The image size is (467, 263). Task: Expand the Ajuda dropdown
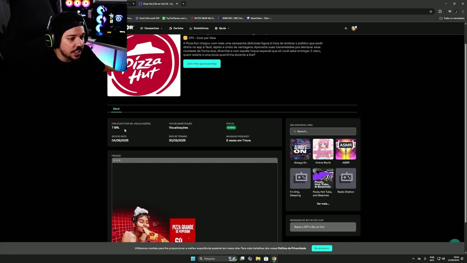point(222,28)
